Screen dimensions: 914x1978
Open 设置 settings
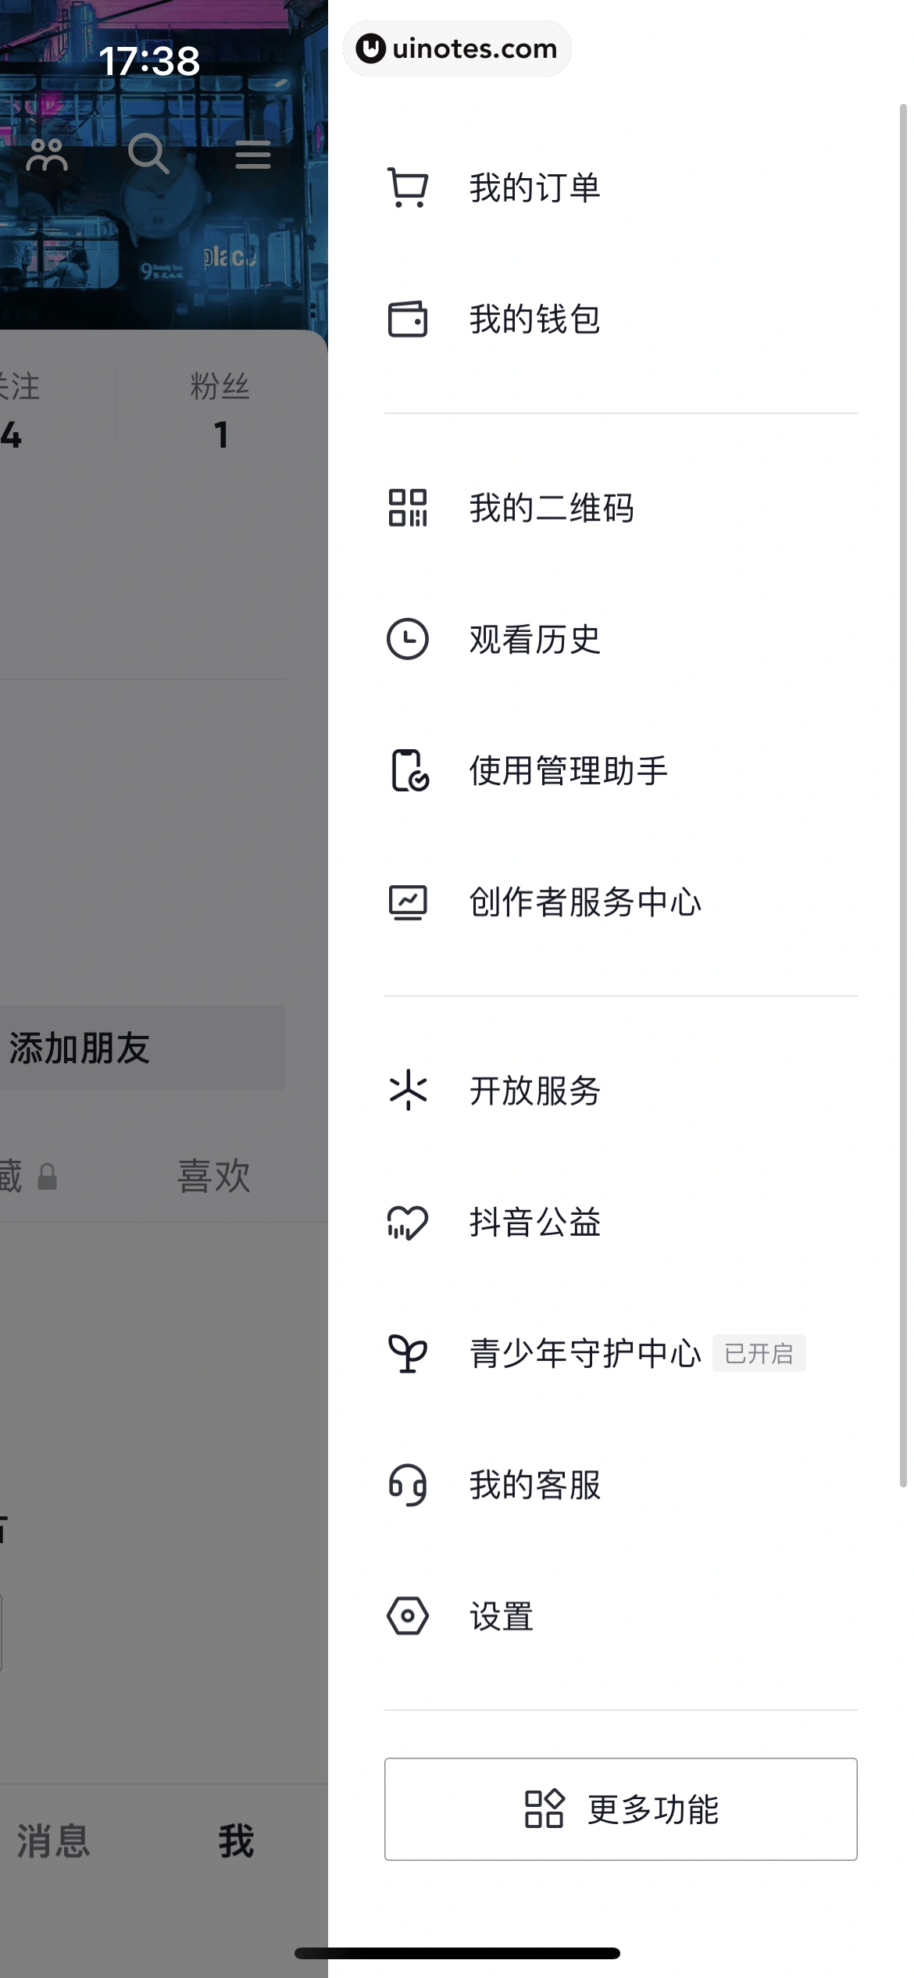(x=502, y=1617)
